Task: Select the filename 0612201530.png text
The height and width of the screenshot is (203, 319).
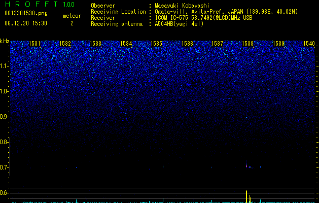Action: (26, 14)
